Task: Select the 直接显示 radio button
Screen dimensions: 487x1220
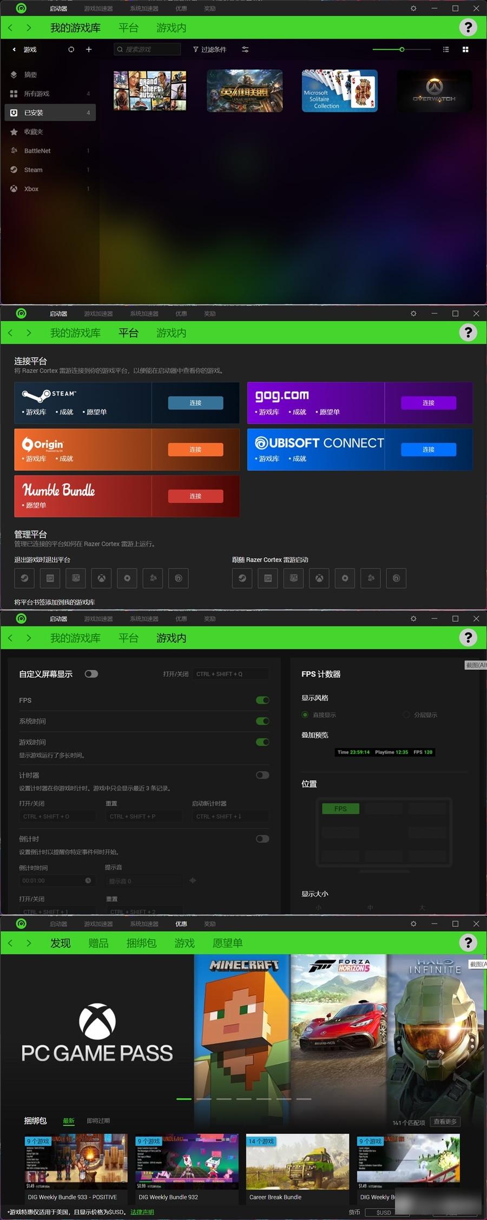Action: point(305,715)
